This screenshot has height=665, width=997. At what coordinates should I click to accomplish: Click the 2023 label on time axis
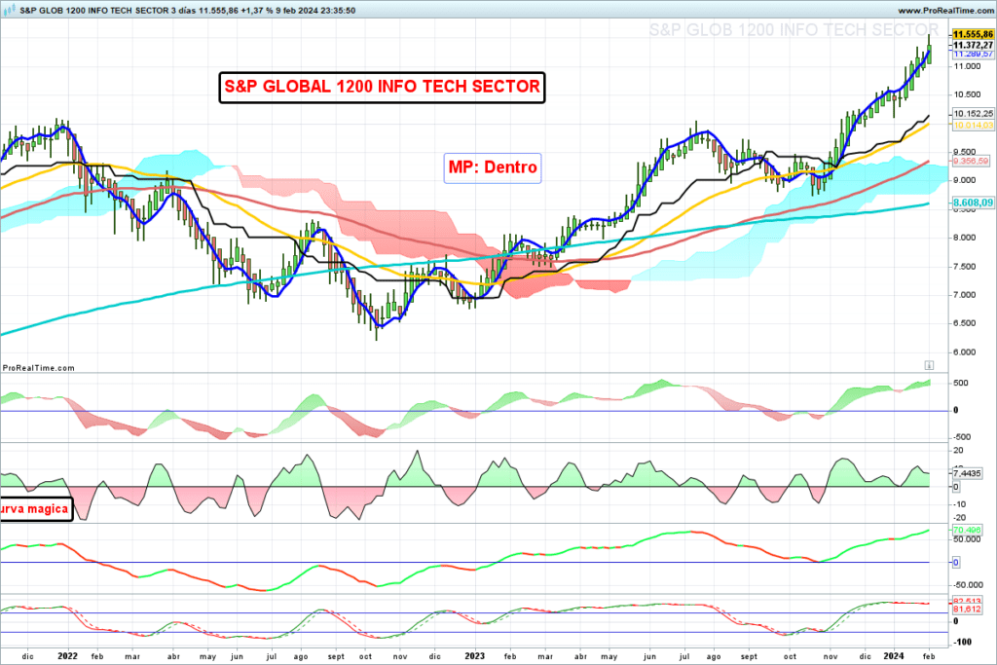tap(474, 656)
